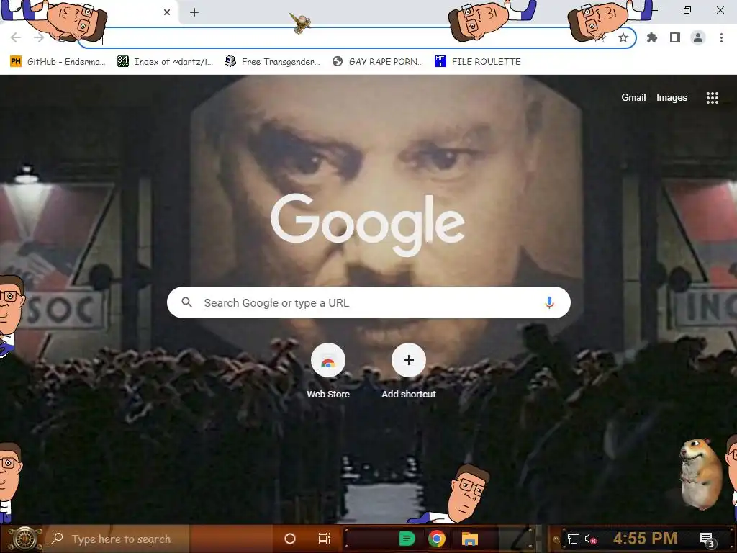Click the Add shortcut button
Screen dimensions: 737x553
tap(409, 372)
